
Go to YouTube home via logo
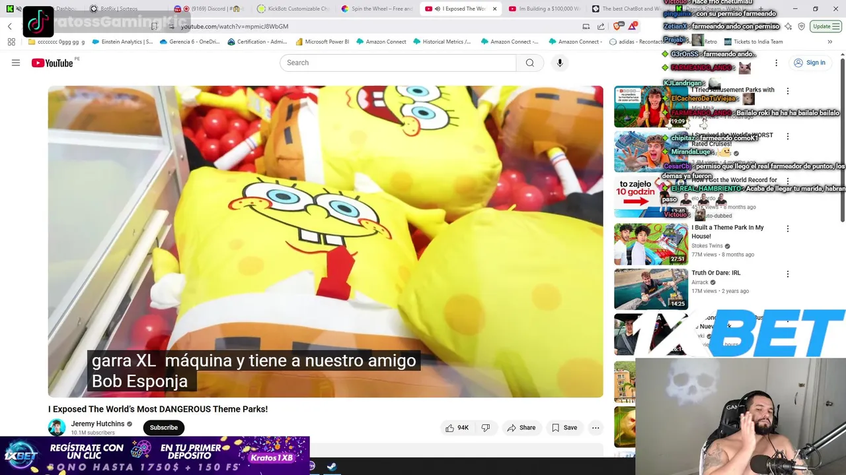pos(52,63)
